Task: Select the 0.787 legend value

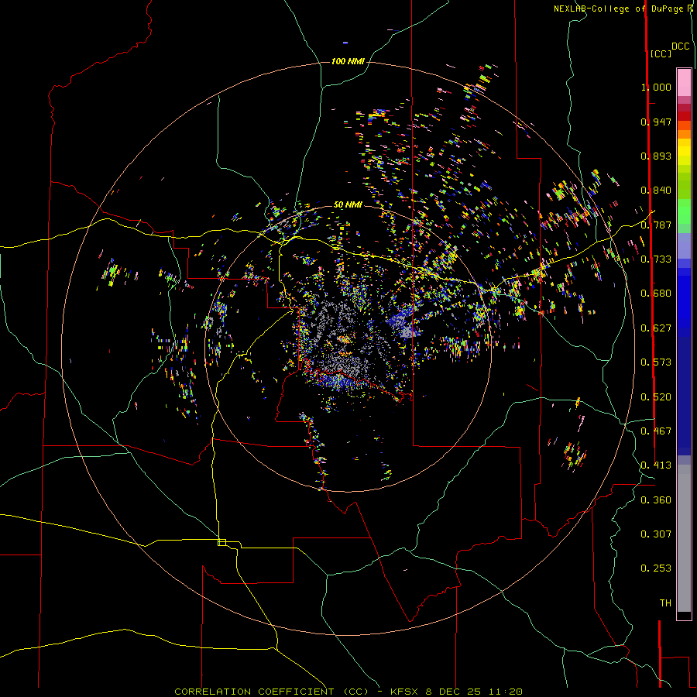Action: click(656, 225)
